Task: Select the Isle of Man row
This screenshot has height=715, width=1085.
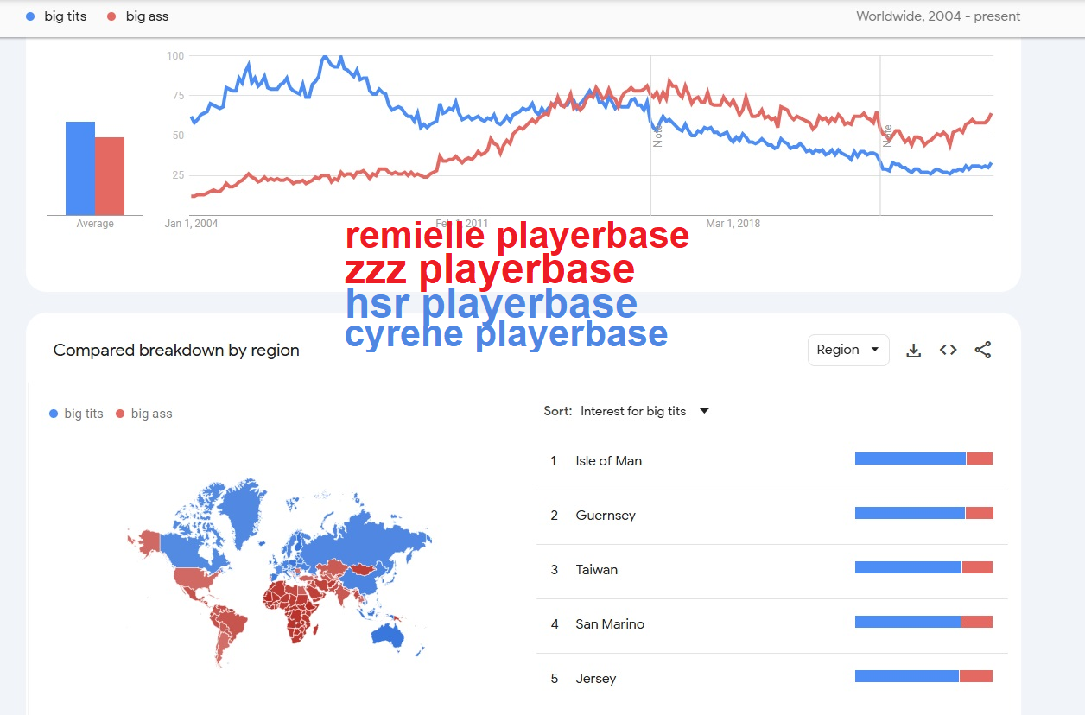Action: [x=771, y=460]
